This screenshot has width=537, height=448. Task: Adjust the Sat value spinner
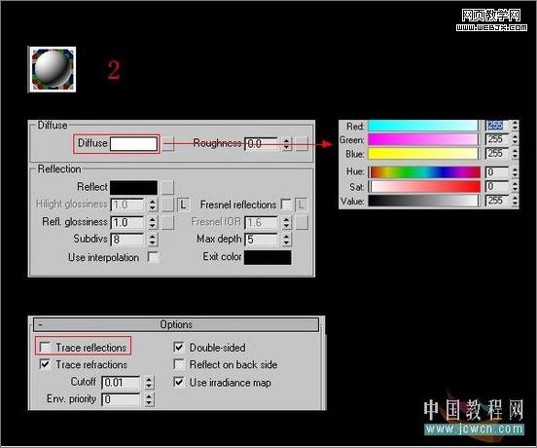[515, 186]
